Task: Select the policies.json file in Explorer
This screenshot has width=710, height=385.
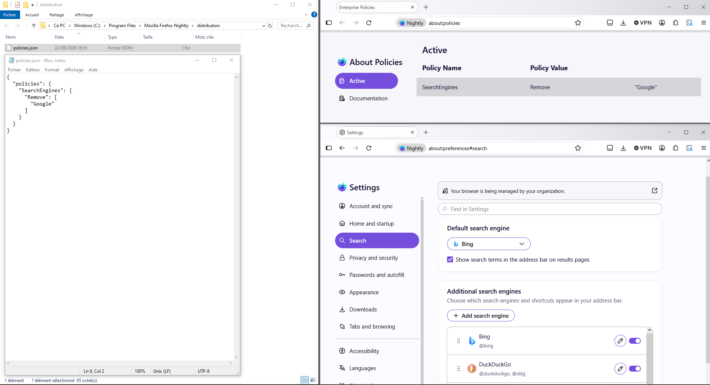Action: point(122,48)
